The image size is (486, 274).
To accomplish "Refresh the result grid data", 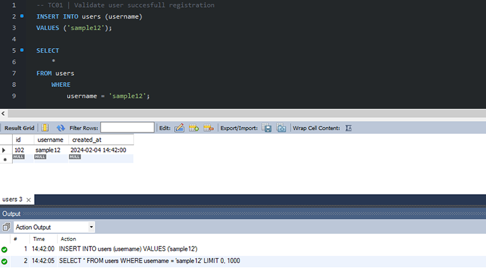I will coord(61,128).
